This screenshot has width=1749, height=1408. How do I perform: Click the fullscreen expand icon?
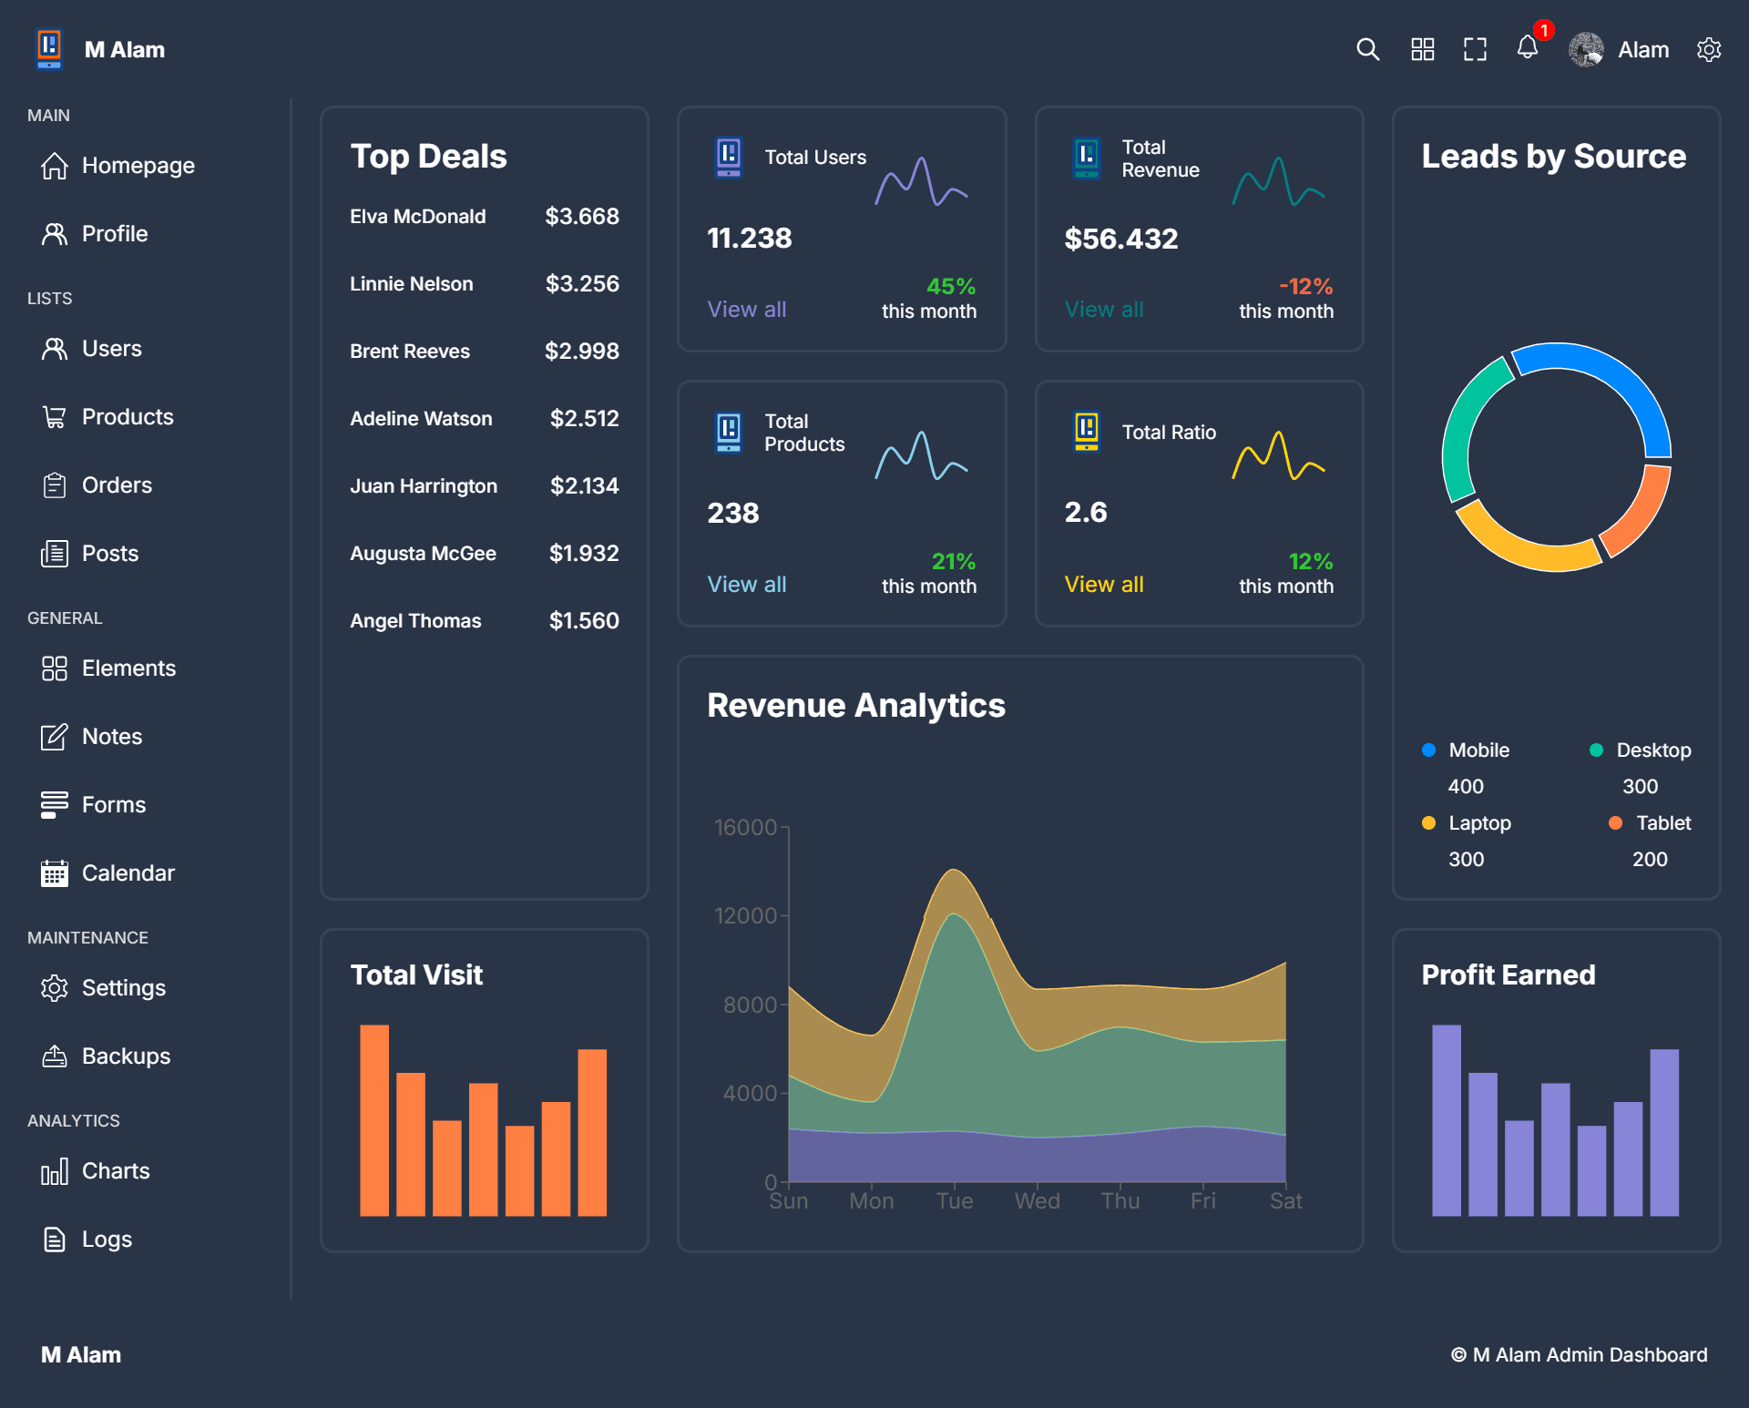[1475, 50]
